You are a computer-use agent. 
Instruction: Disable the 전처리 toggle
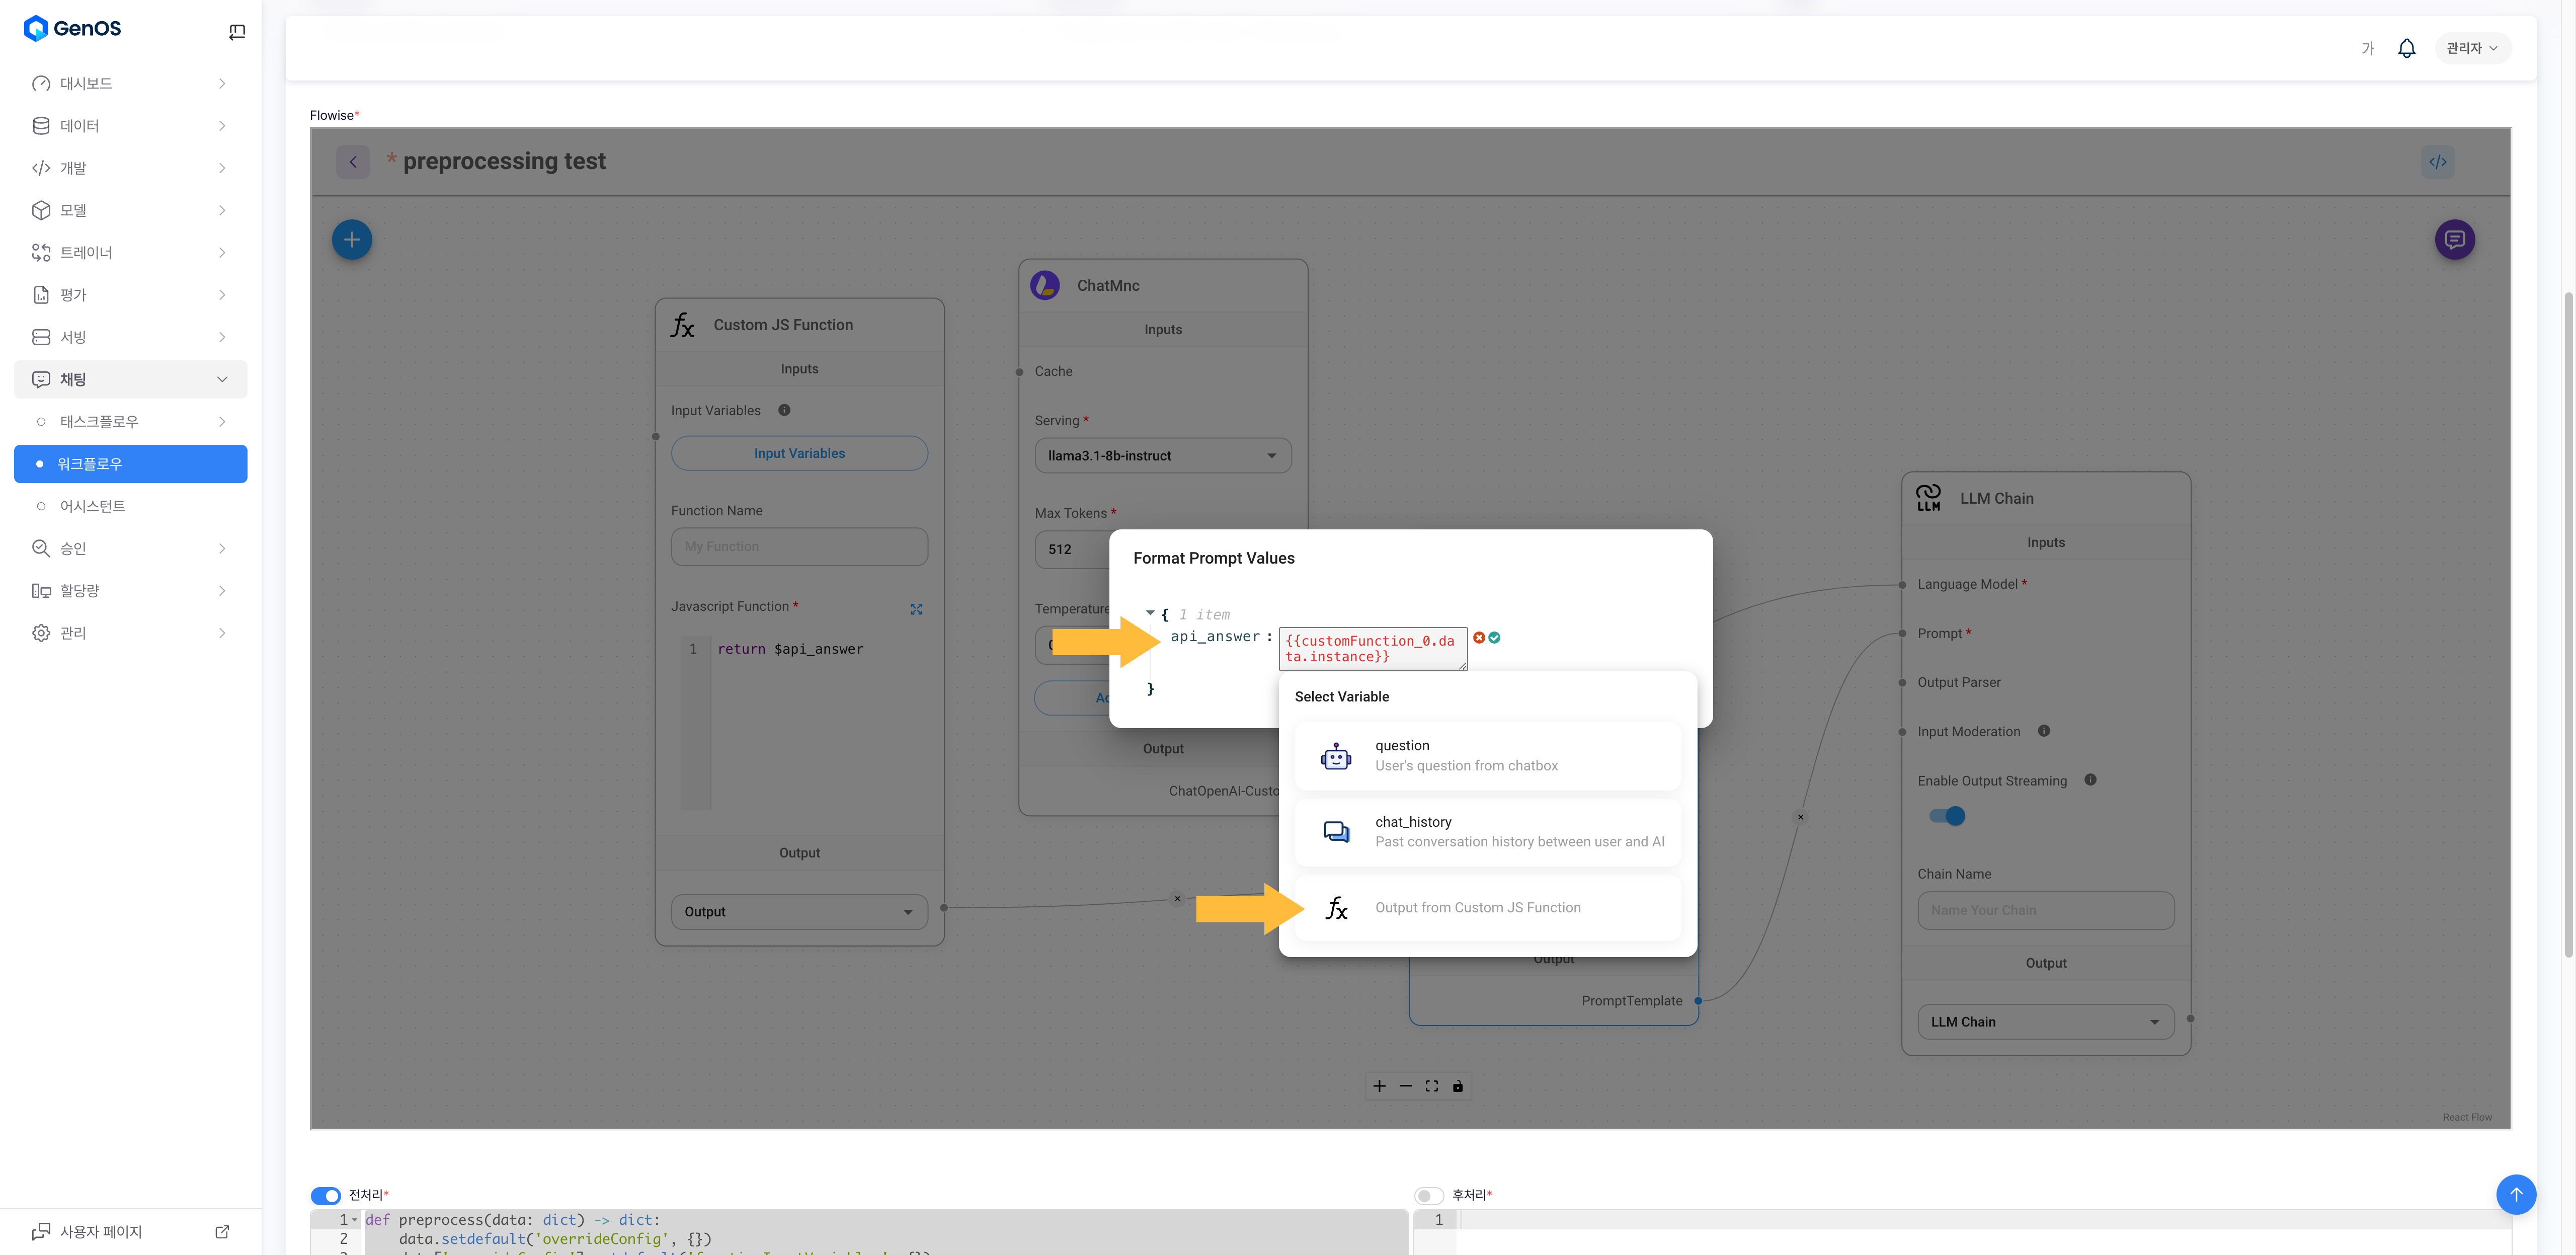coord(326,1195)
